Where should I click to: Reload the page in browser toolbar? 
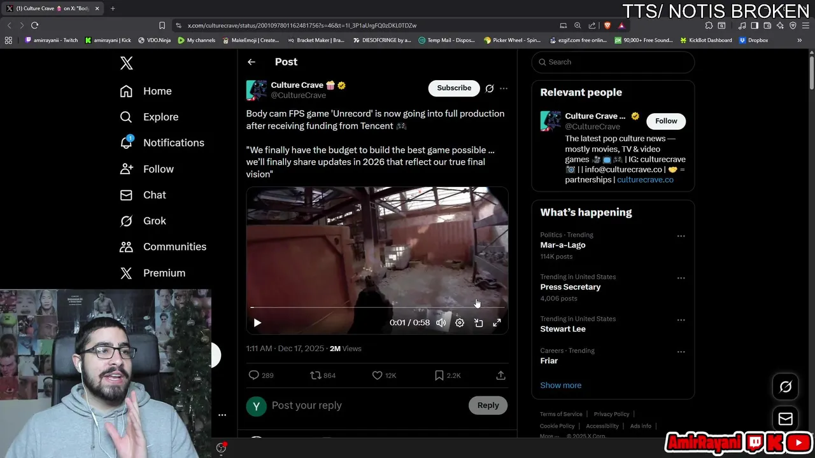(x=34, y=25)
